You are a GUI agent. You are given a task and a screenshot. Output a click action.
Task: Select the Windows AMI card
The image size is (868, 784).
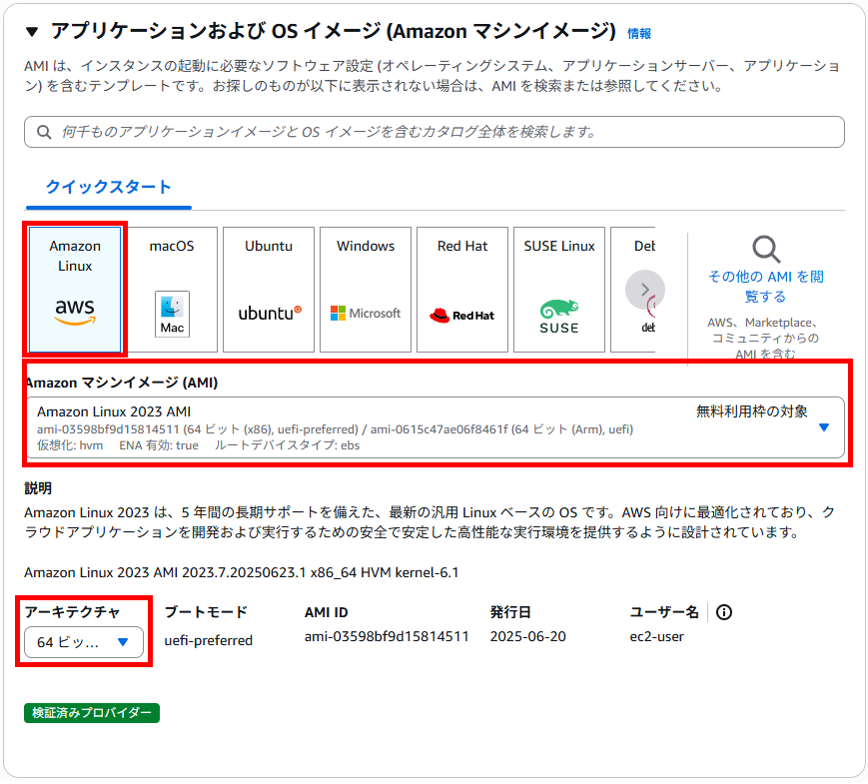tap(366, 289)
